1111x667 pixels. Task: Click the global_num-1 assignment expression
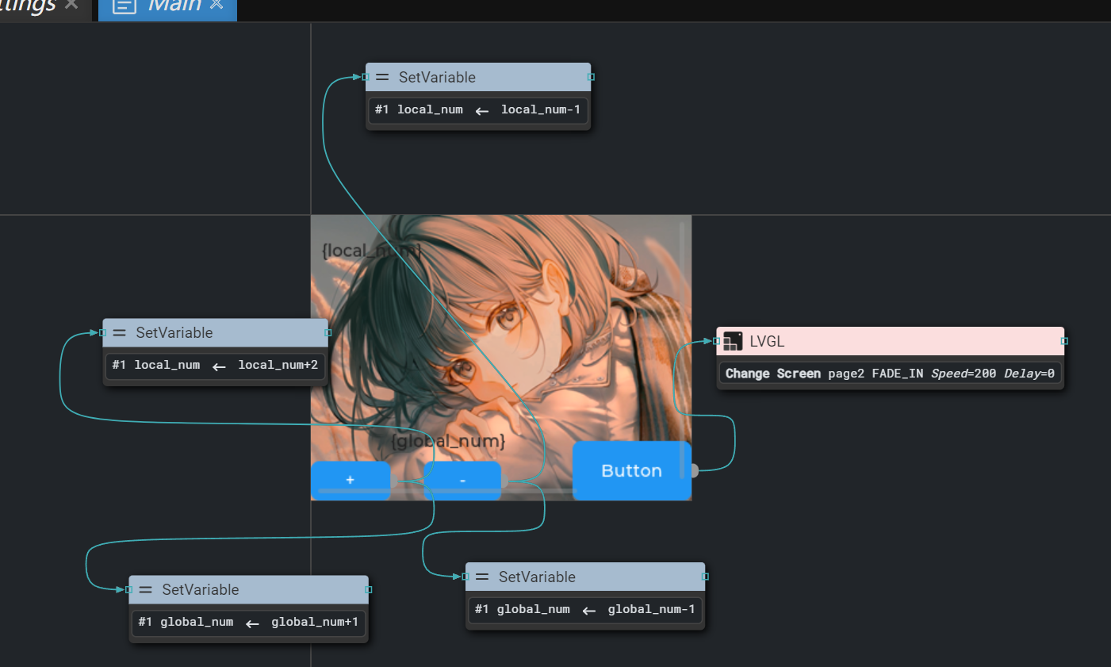click(585, 610)
